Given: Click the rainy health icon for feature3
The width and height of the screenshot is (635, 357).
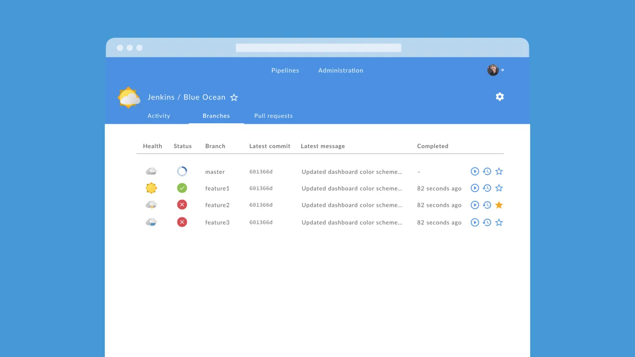Looking at the screenshot, I should click(151, 222).
